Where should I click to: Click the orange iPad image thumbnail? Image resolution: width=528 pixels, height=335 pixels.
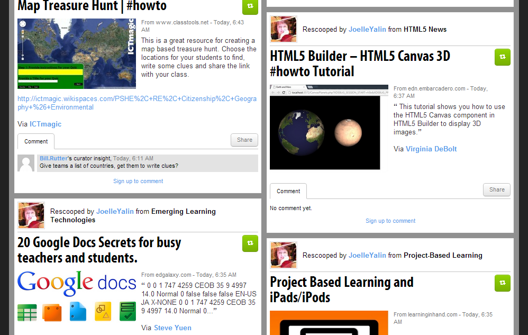[x=329, y=322]
